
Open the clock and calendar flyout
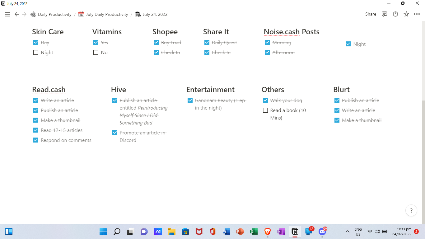pos(402,232)
